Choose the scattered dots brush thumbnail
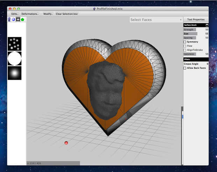The image size is (217, 172). pos(14,44)
